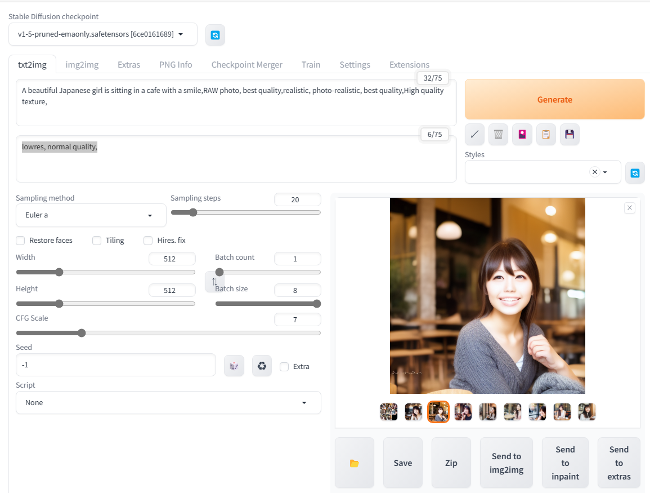This screenshot has height=493, width=650.
Task: Randomize the seed with the dice icon
Action: click(x=234, y=366)
